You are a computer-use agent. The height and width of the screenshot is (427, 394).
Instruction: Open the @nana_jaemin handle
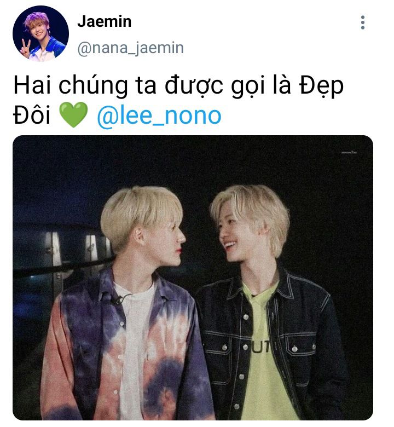pos(130,48)
